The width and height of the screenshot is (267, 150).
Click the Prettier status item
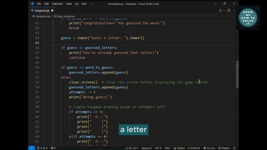click(x=224, y=148)
